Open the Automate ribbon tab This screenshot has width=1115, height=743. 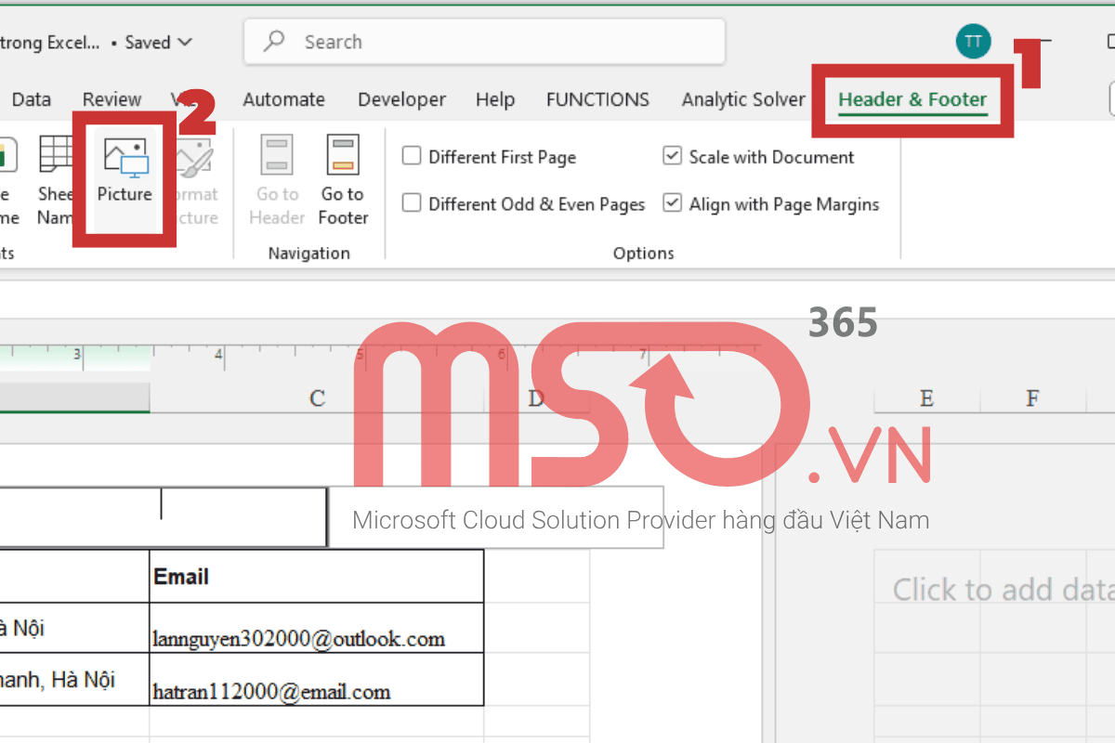[x=283, y=99]
